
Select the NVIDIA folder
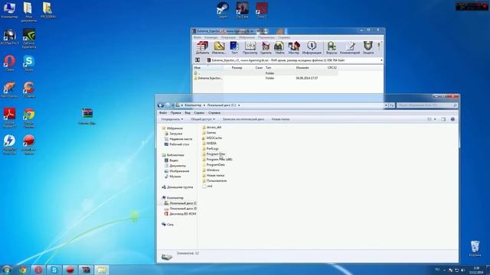pos(209,143)
